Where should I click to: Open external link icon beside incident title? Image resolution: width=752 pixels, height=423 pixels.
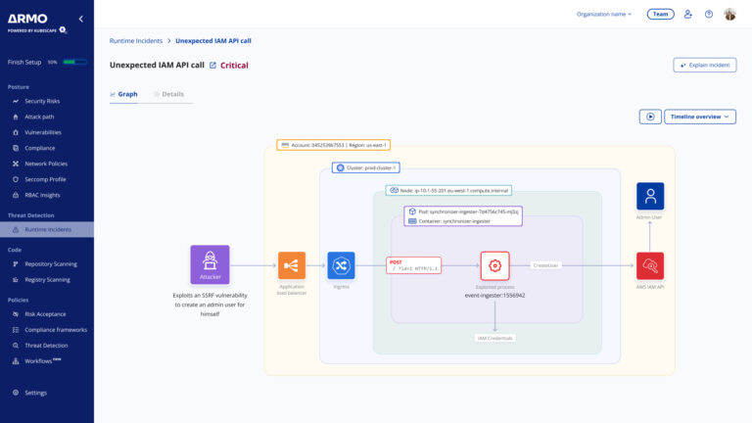coord(212,66)
